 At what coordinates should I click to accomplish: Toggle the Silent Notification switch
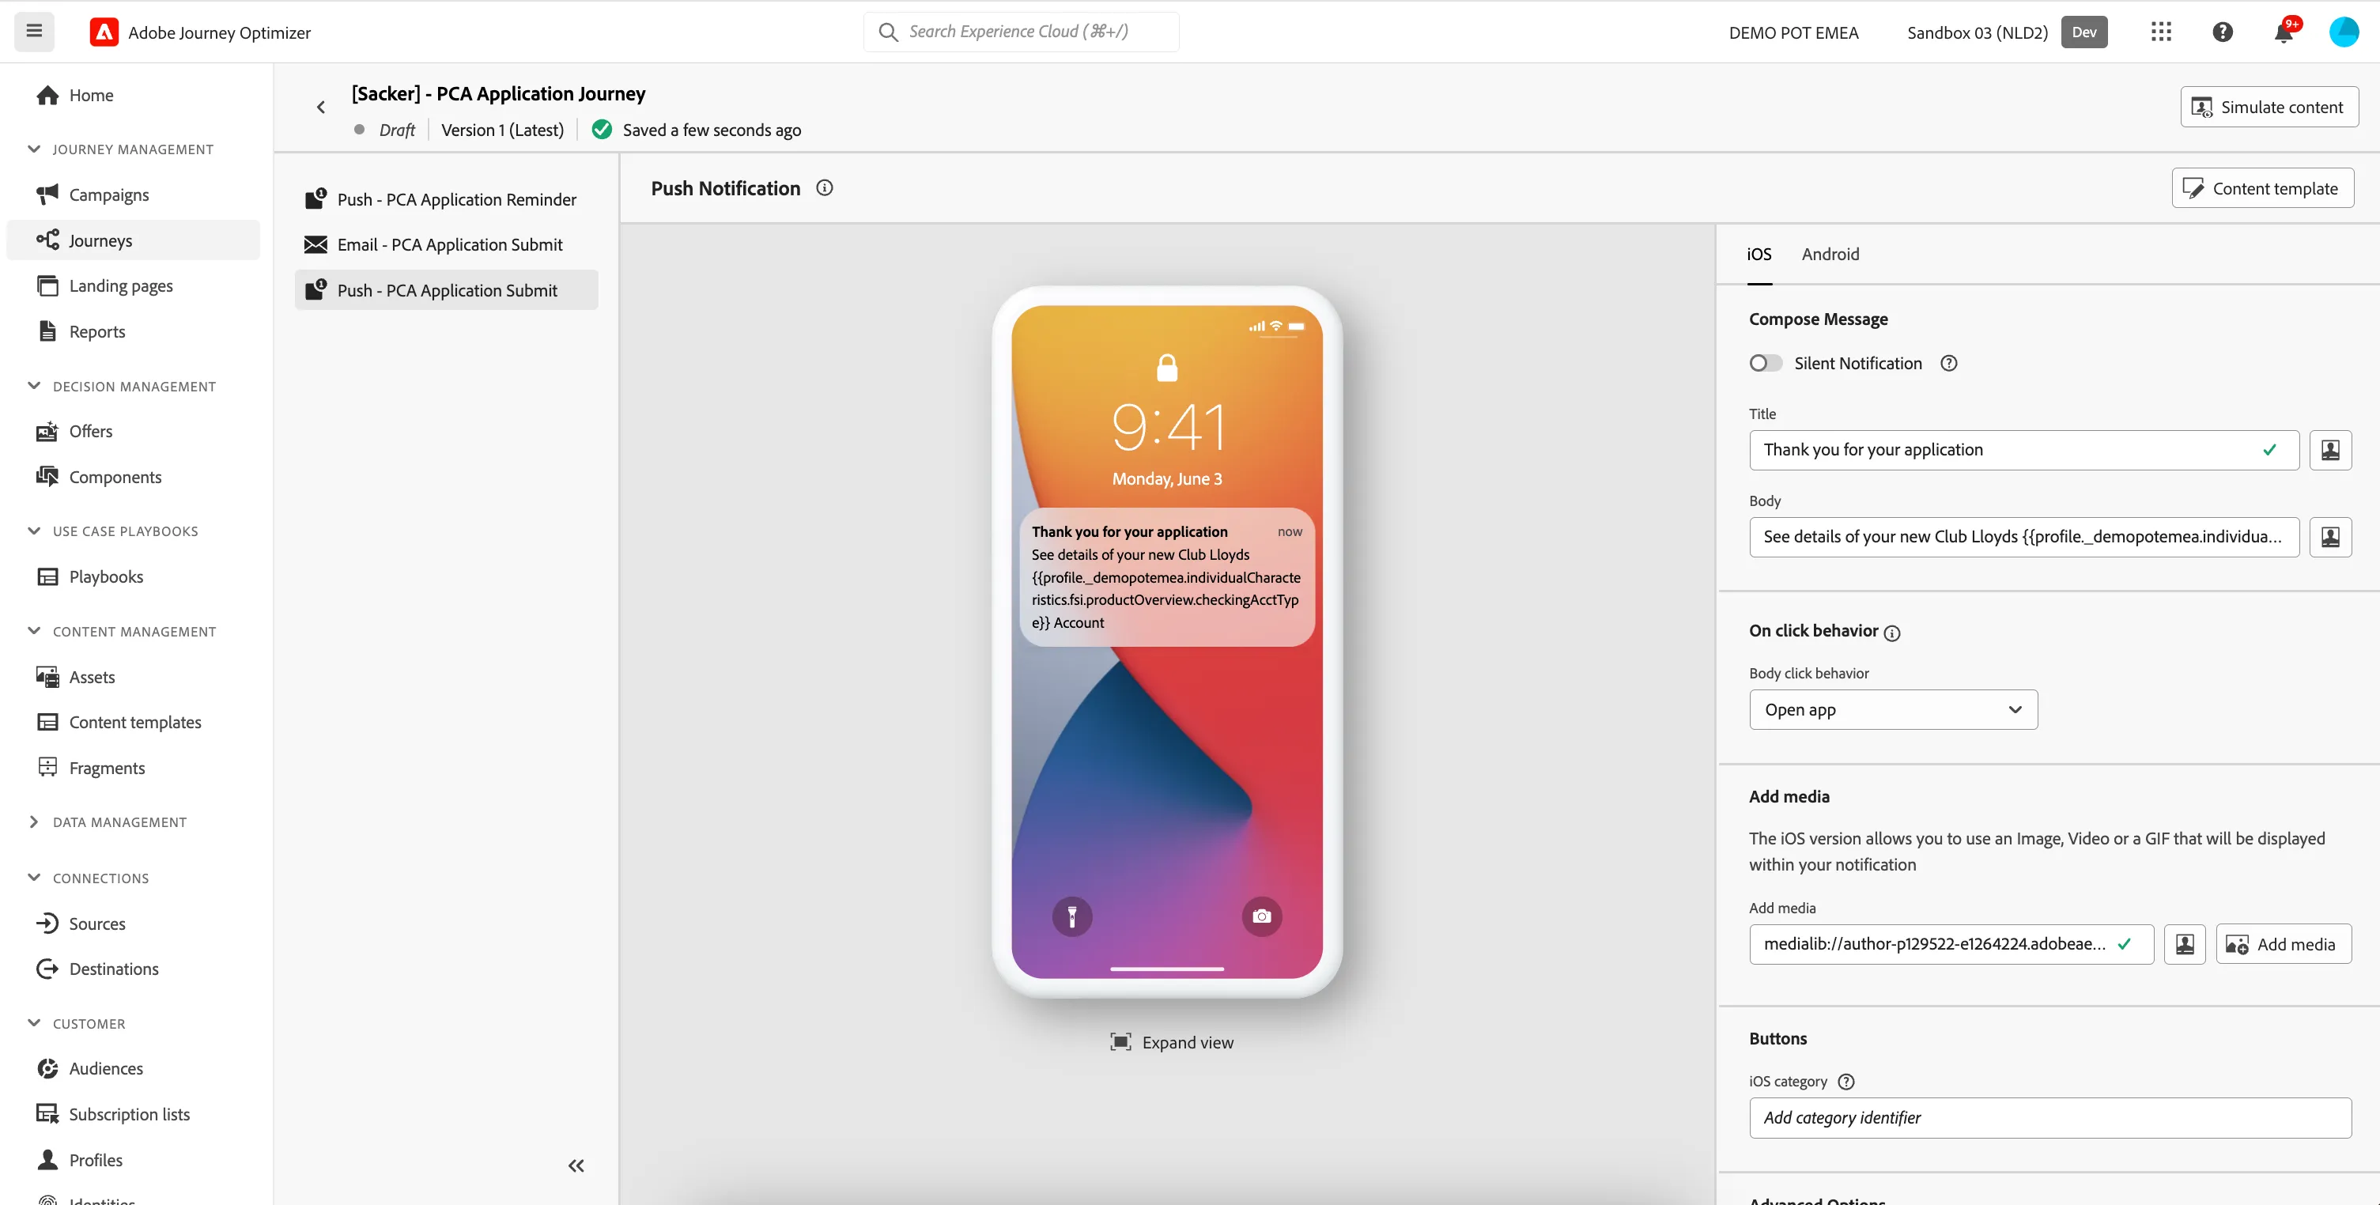coord(1765,363)
